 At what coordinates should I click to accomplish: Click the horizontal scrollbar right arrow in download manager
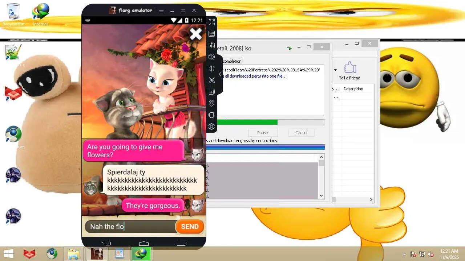coord(371,200)
